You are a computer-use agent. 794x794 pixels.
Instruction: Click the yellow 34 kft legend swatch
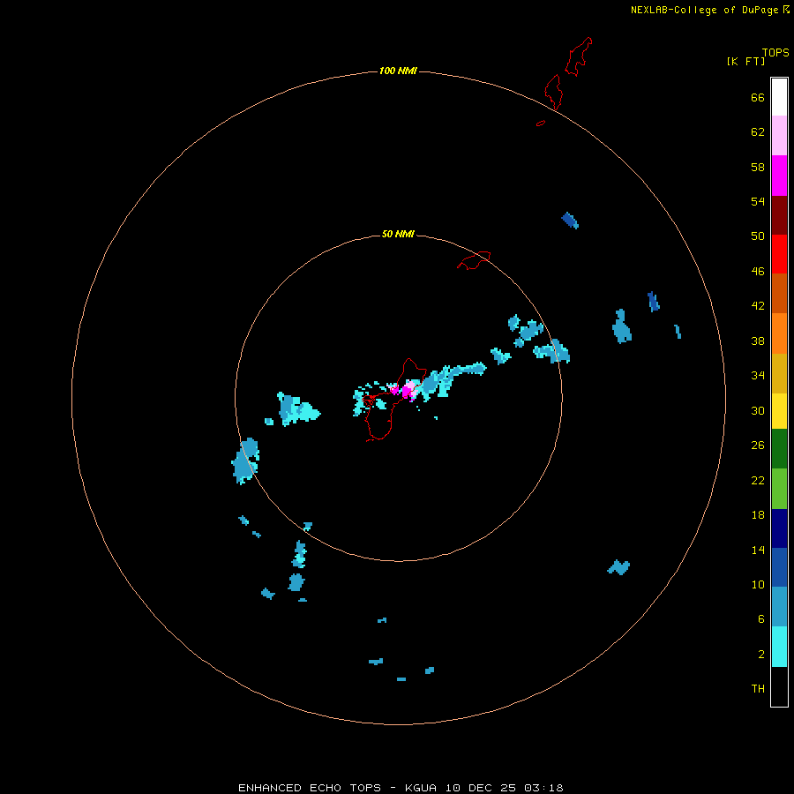tap(779, 411)
